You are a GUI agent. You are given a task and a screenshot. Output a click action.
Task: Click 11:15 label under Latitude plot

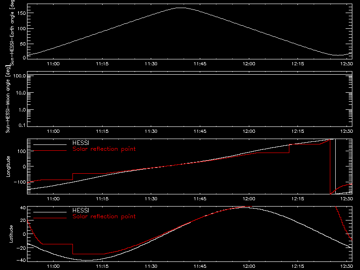[x=102, y=266]
